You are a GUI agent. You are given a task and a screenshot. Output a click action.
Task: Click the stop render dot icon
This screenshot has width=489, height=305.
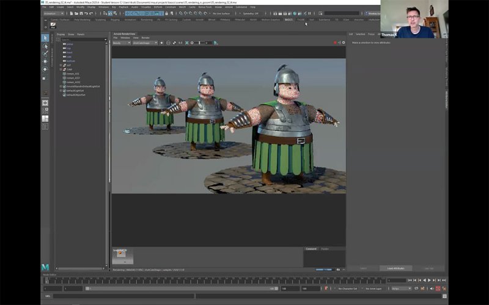(x=161, y=43)
